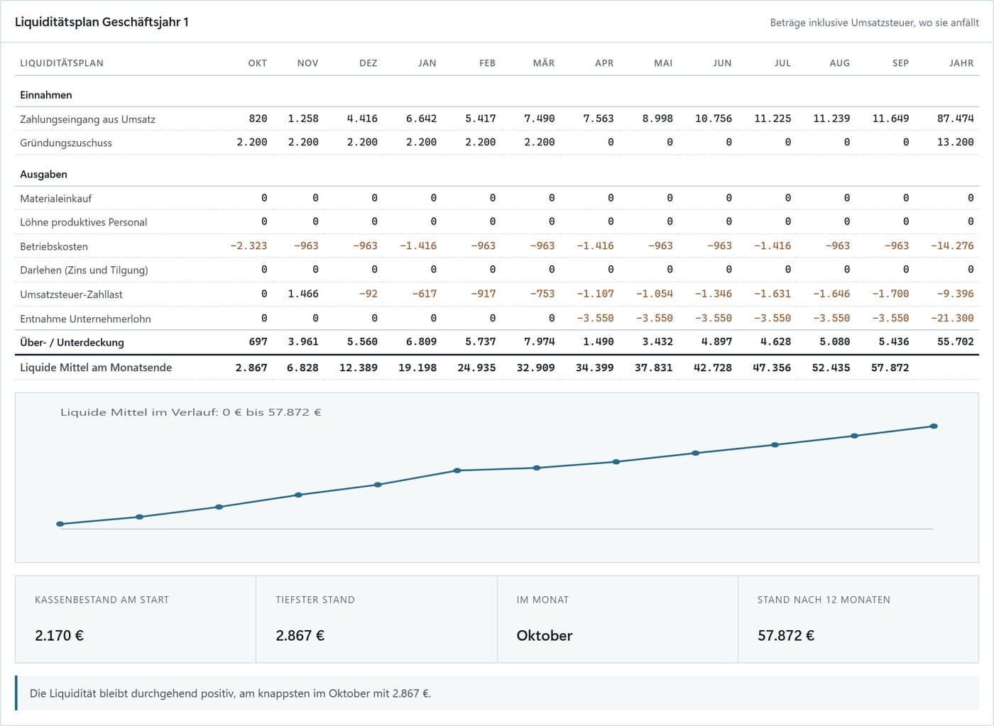The width and height of the screenshot is (994, 726).
Task: Select the Zahlungseingang aus Umsatz row label
Action: (87, 119)
